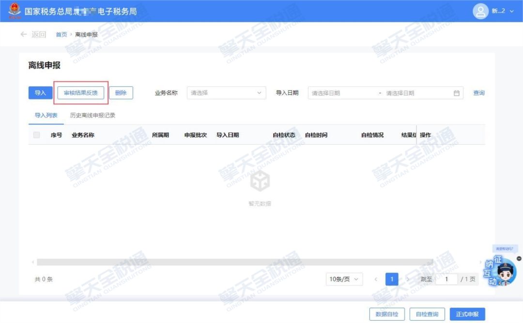Screen dimensions: 523x323
Task: Open the calendar icon in date range
Action: click(x=456, y=93)
